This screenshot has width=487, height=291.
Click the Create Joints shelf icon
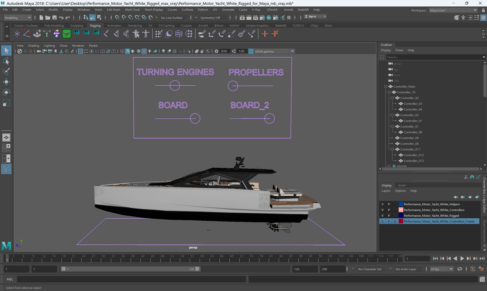point(106,34)
